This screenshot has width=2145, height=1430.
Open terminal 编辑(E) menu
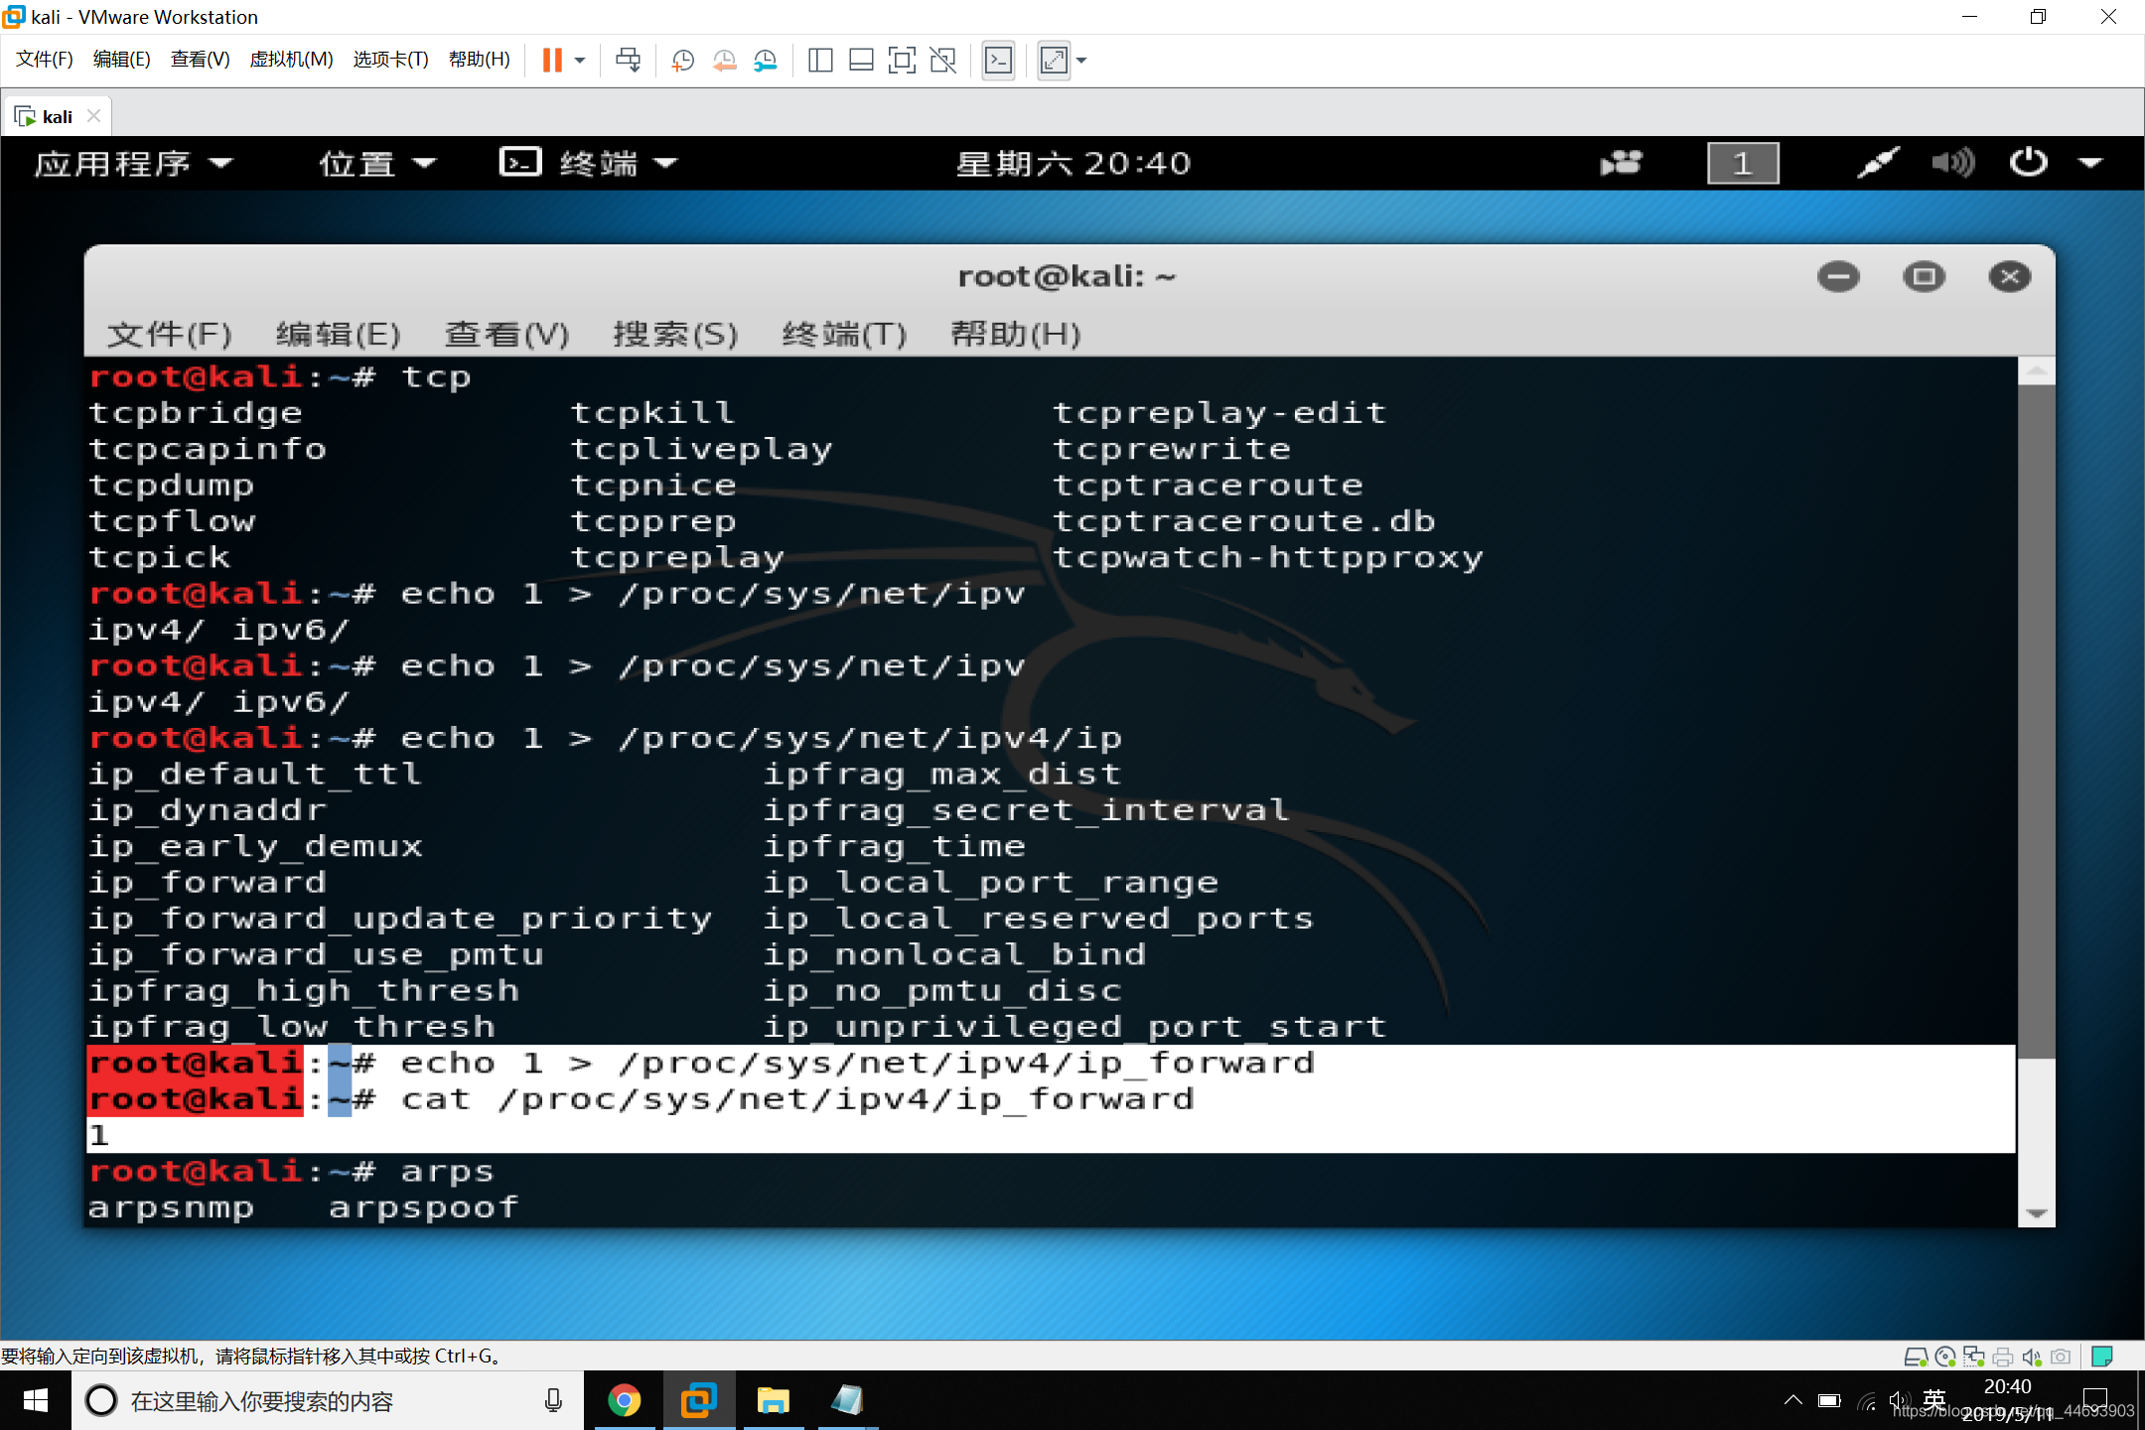[x=338, y=335]
